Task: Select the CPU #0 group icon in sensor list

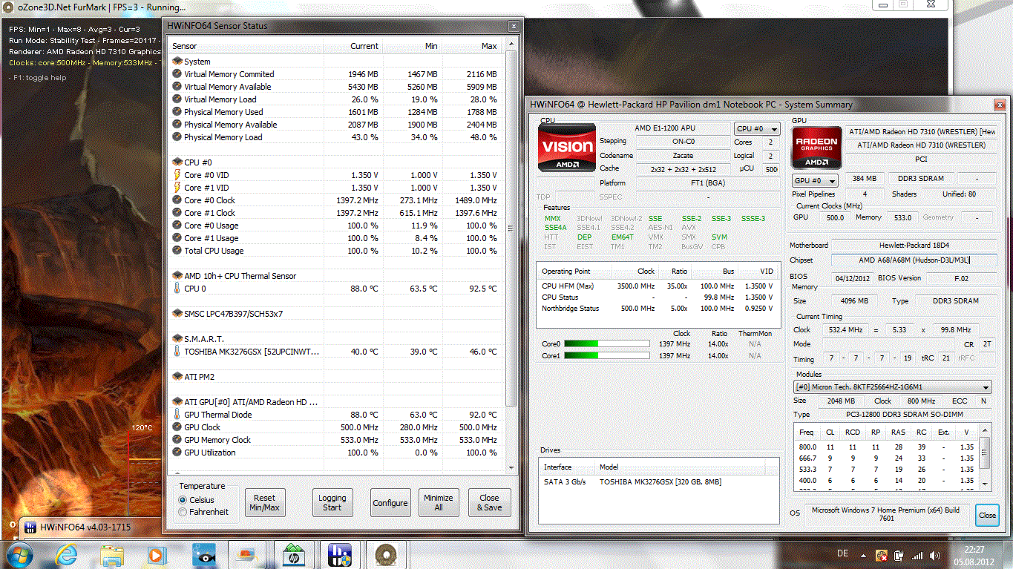Action: tap(177, 162)
